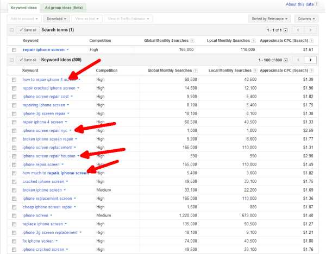Tick checkbox for iphone screen repair nyc
This screenshot has height=254, width=326.
coord(14,131)
